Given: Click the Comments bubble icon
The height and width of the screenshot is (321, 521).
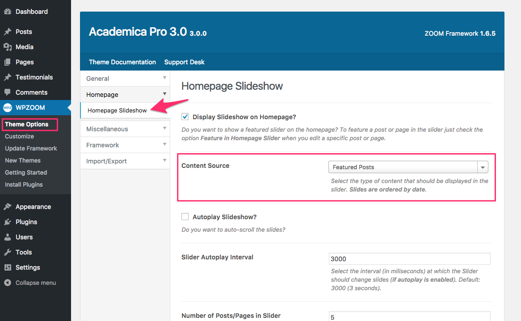Looking at the screenshot, I should 8,92.
